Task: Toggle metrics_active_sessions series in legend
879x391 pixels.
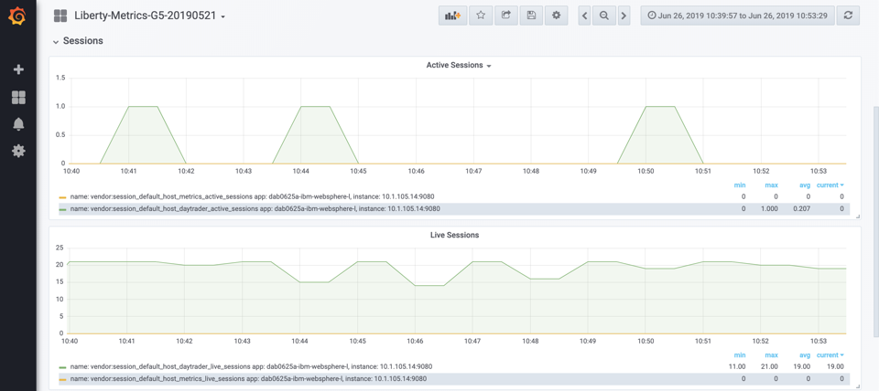Action: tap(253, 197)
